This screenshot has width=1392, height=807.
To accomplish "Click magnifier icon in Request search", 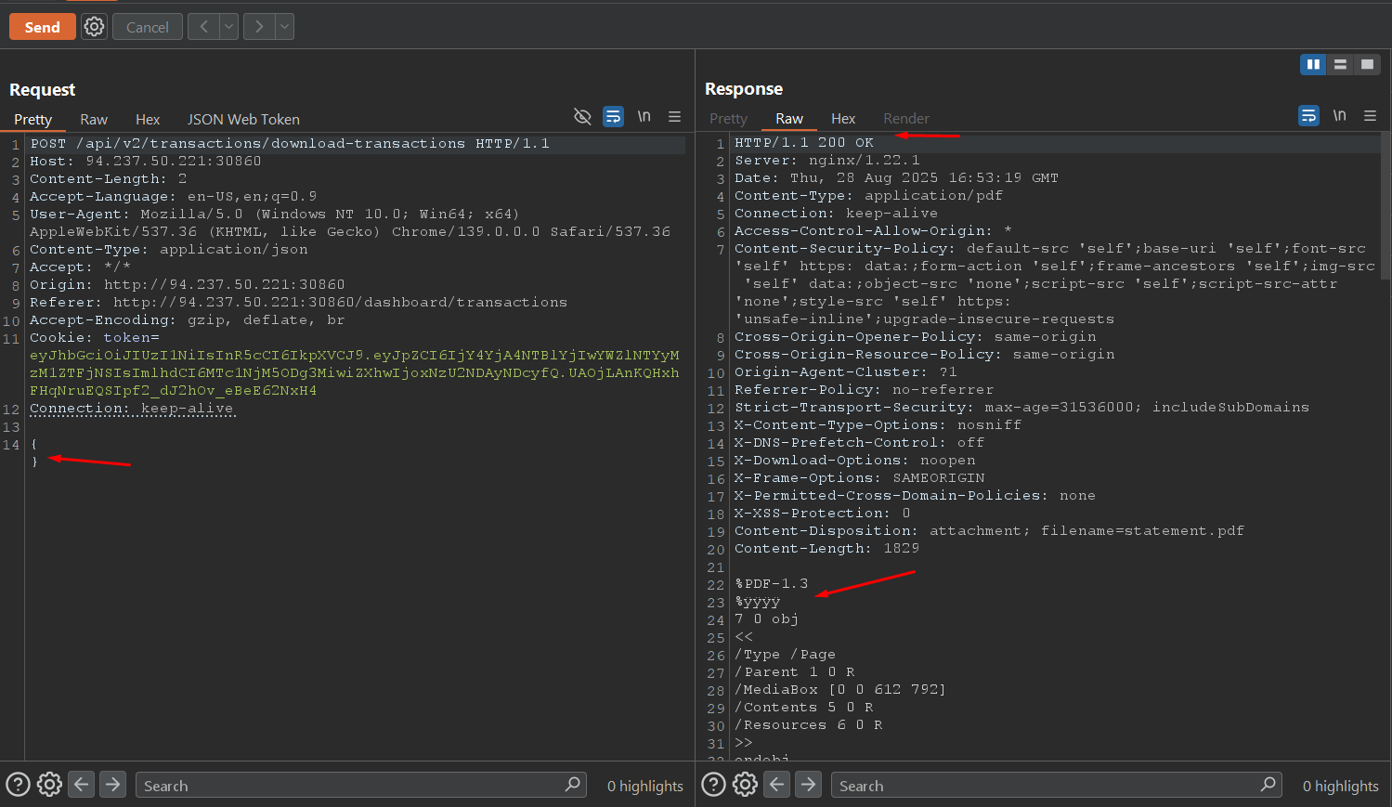I will (573, 785).
